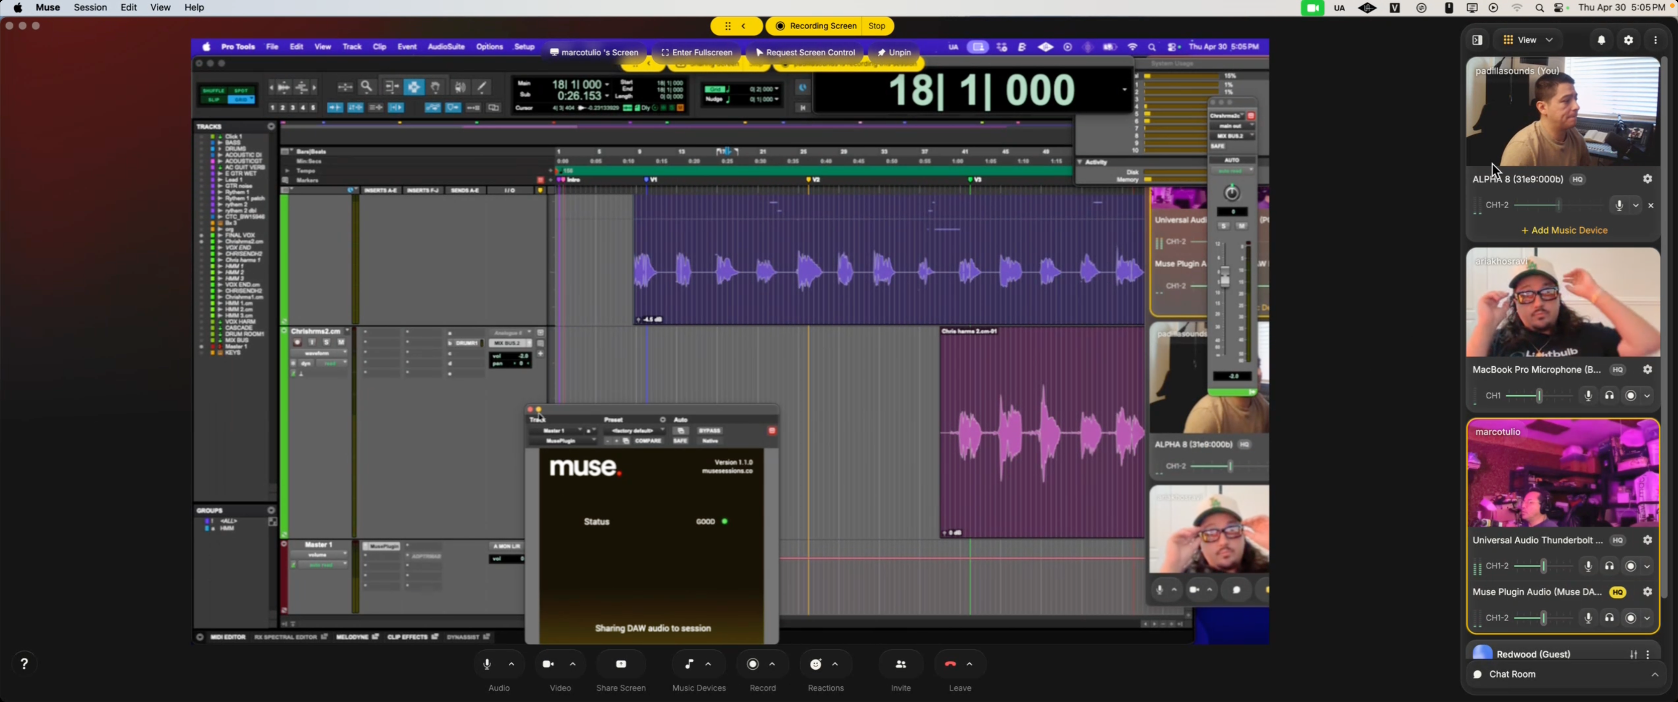
Task: Stop the screen recording
Action: point(877,26)
